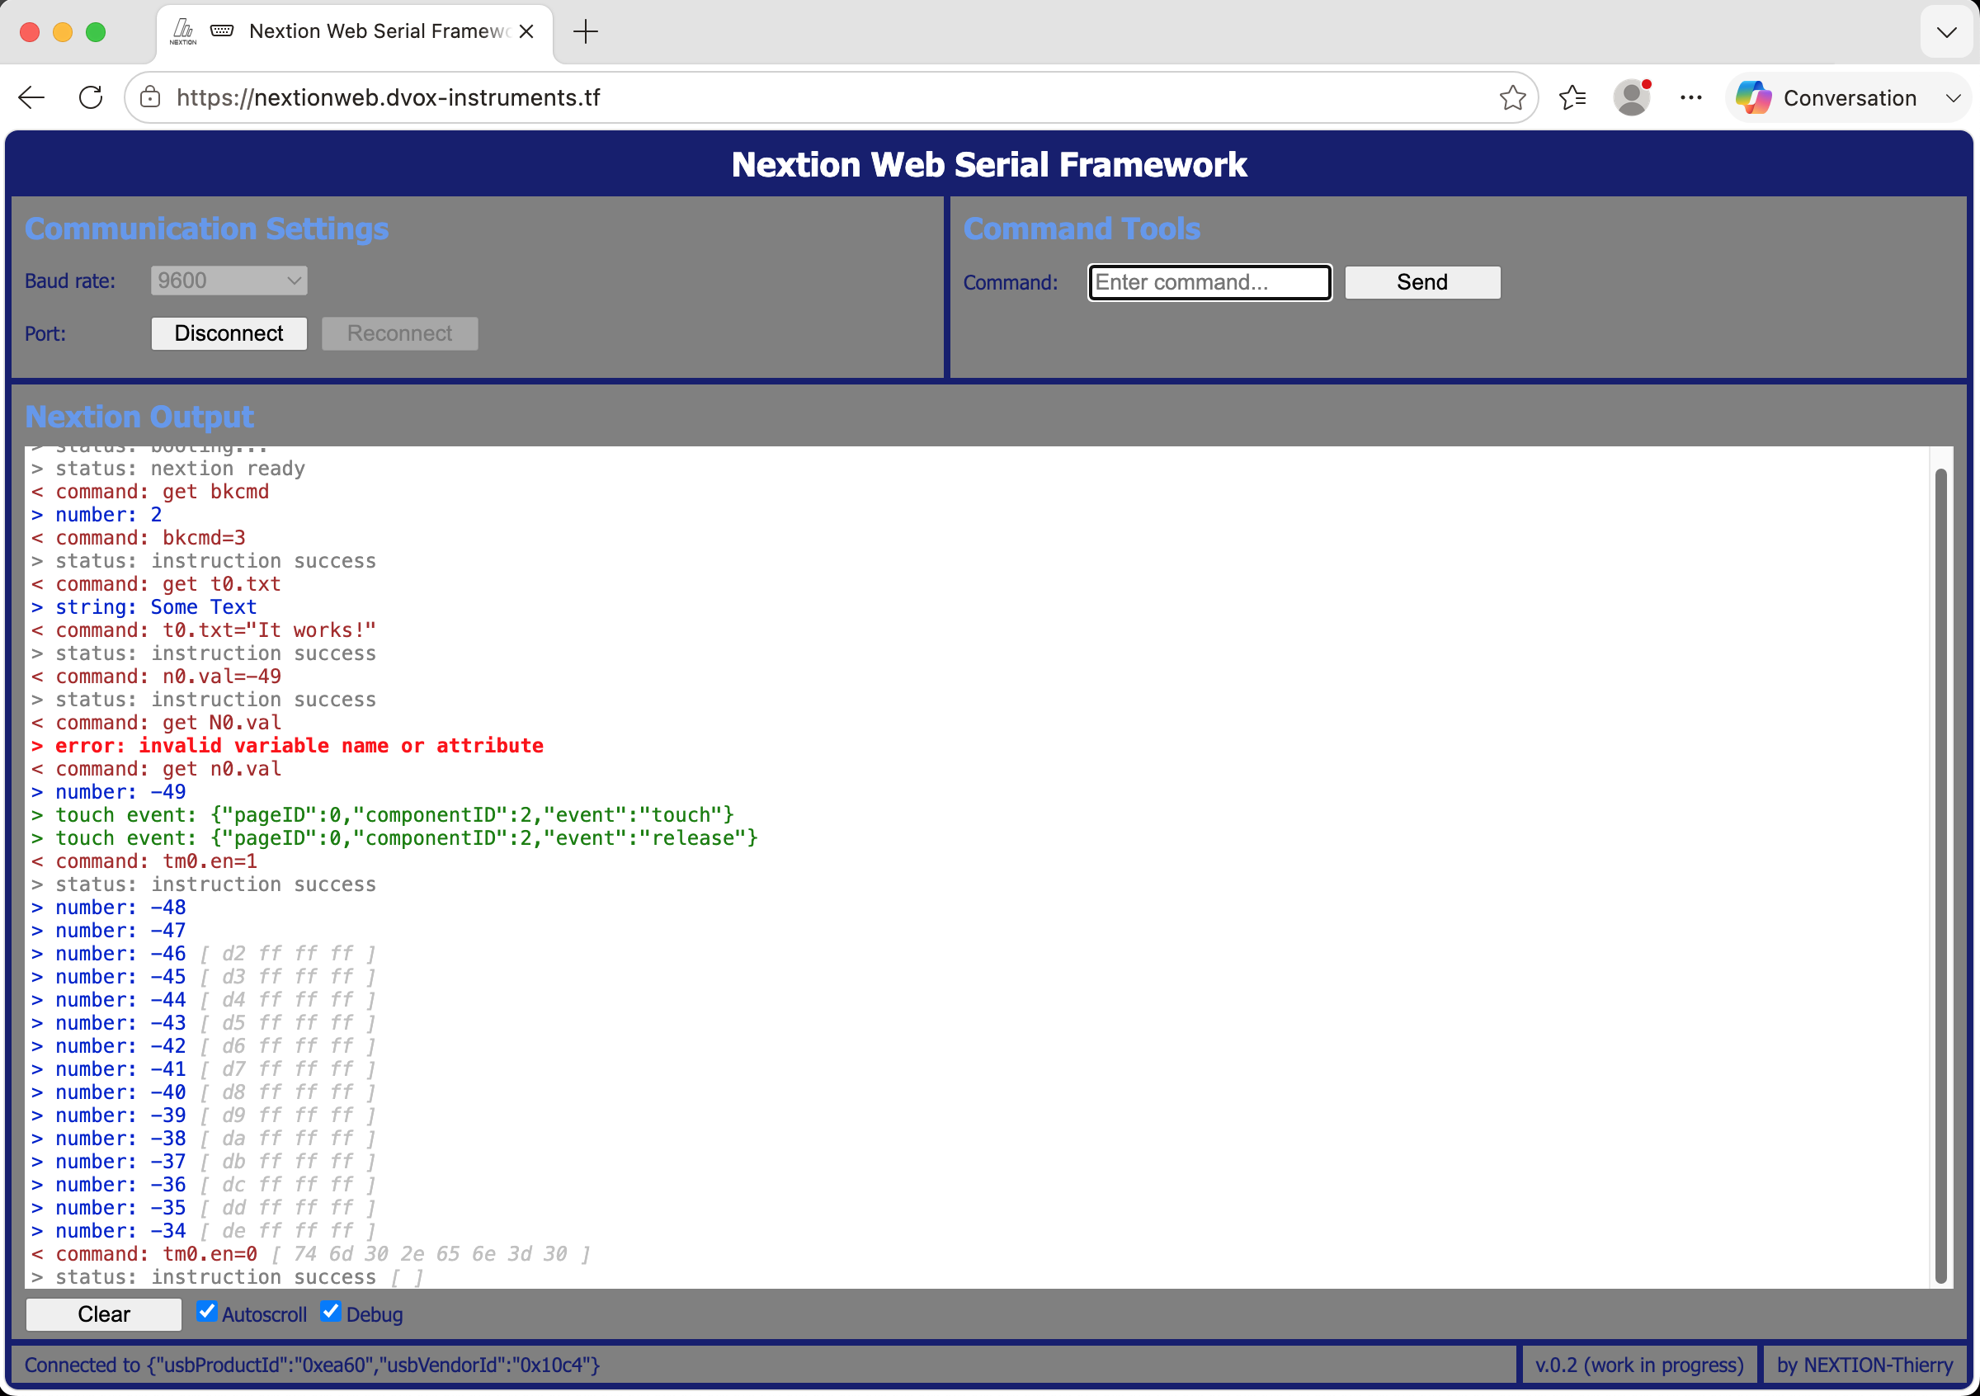This screenshot has height=1396, width=1980.
Task: Click the Command Tools heading
Action: tap(1082, 229)
